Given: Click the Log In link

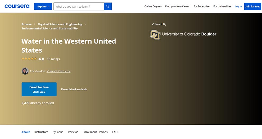Looking at the screenshot, I should click(x=238, y=6).
